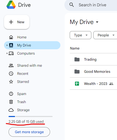Click the Spam warning icon
The image size is (117, 140).
click(11, 94)
